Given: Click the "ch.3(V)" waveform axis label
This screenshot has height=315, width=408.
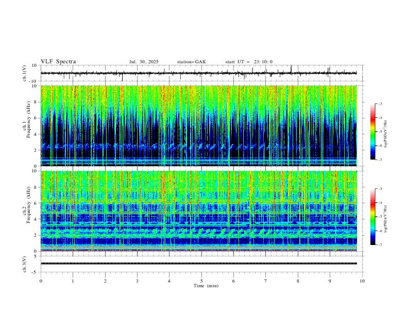Looking at the screenshot, I should click(25, 265).
